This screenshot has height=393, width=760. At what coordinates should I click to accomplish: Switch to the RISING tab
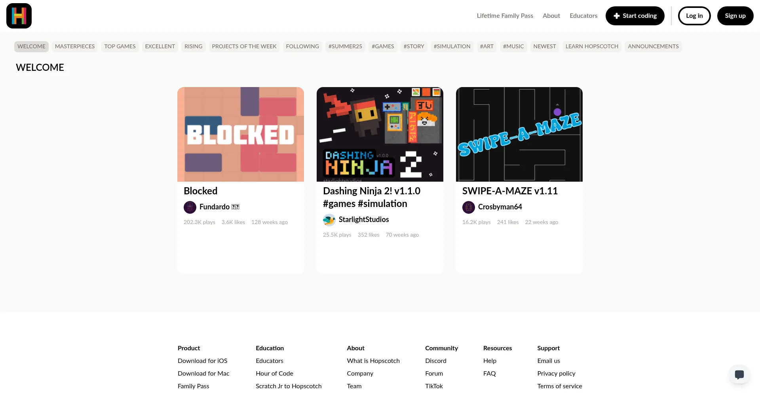(193, 46)
